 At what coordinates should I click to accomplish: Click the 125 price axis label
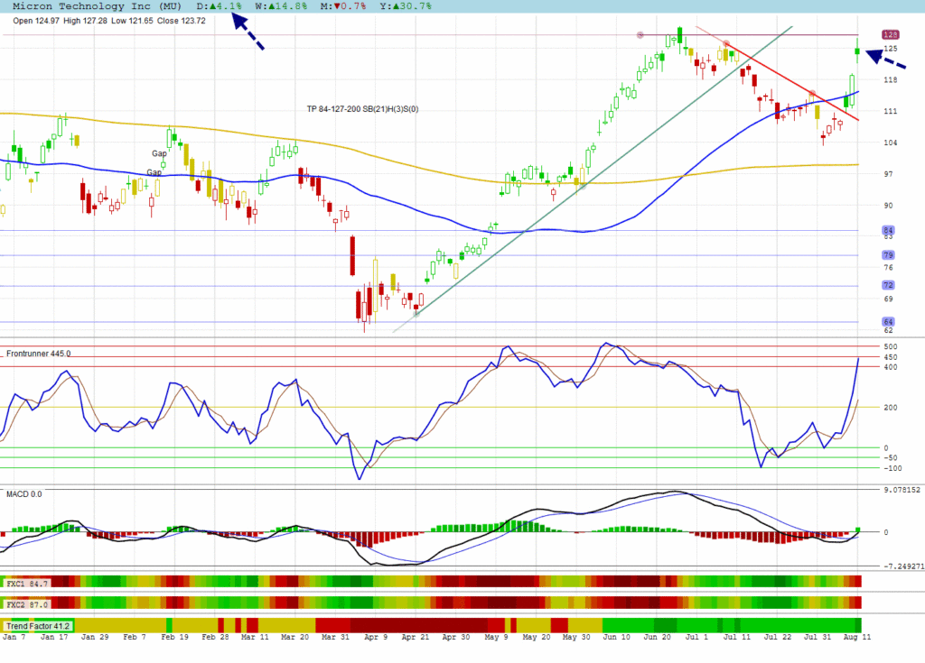(890, 49)
